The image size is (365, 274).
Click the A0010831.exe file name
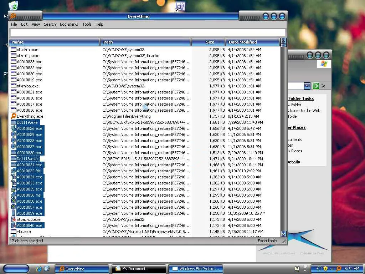30,165
